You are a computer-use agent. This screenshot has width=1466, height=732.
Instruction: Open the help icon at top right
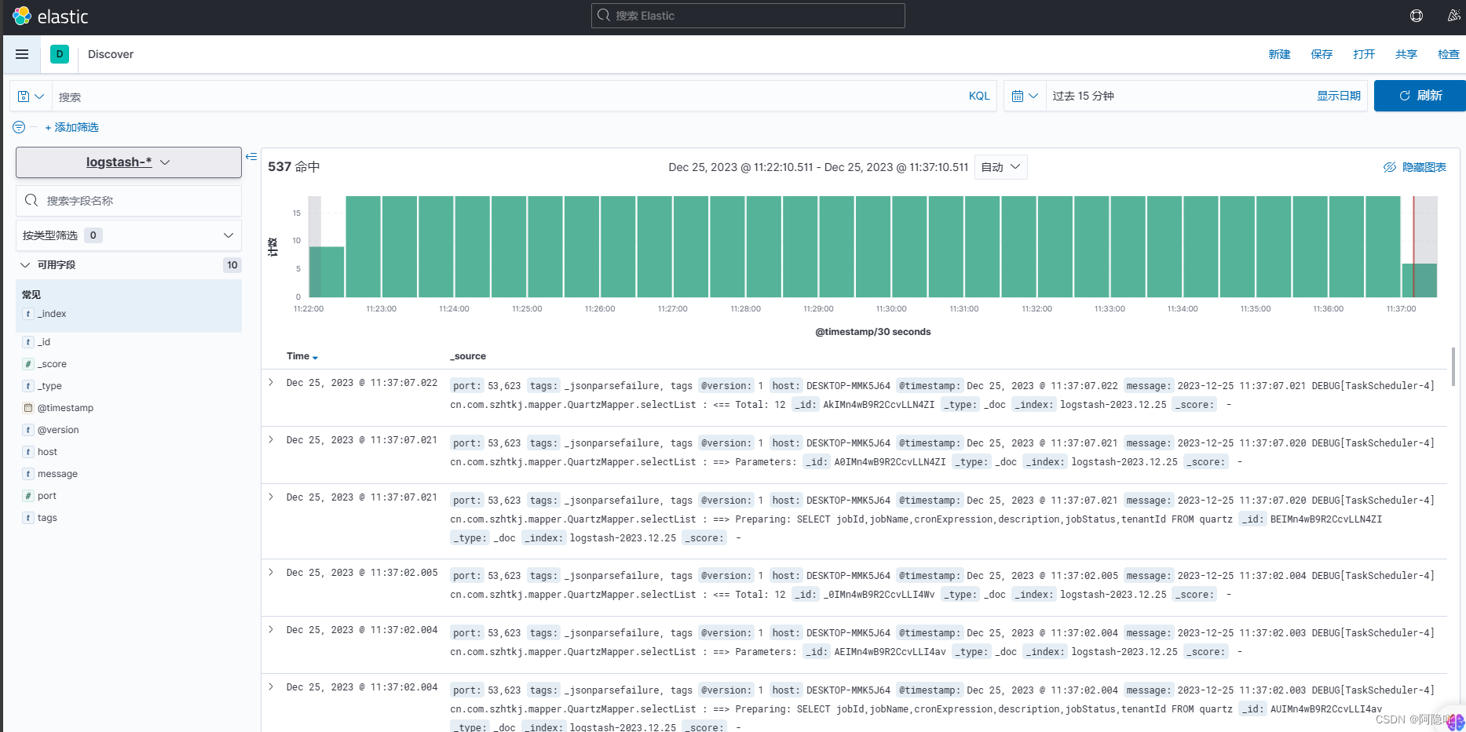point(1417,16)
